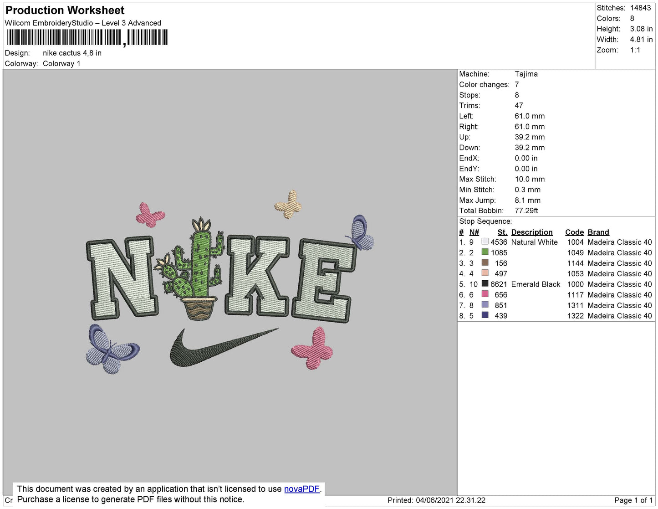The image size is (658, 509).
Task: Click the Nike cactus embroidery design preview
Action: (230, 283)
